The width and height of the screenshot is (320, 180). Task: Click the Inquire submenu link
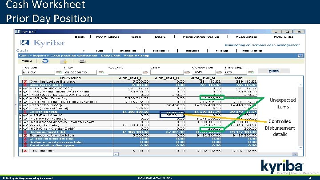[192, 51]
